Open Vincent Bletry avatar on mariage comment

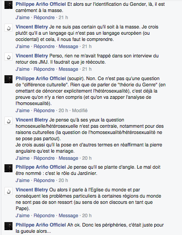(8, 121)
